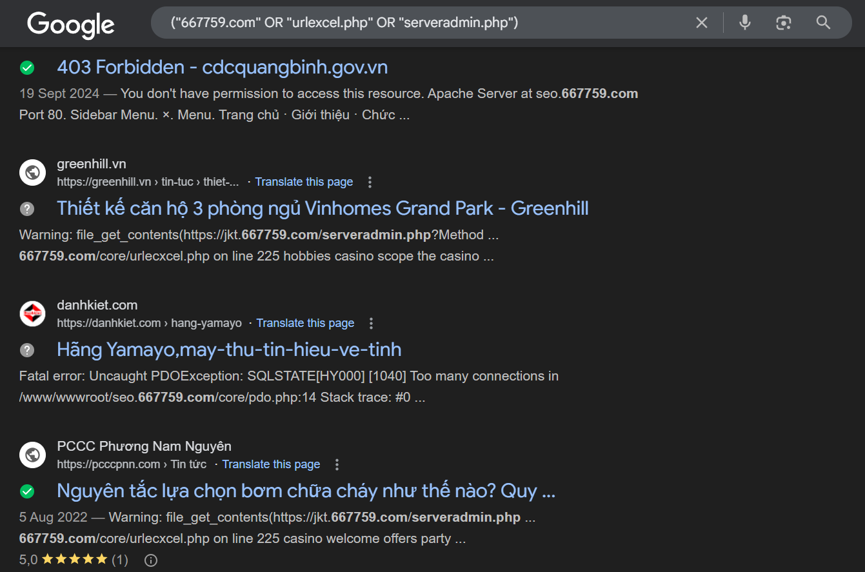
Task: Click the greenhill.vn globe favicon
Action: coord(32,173)
